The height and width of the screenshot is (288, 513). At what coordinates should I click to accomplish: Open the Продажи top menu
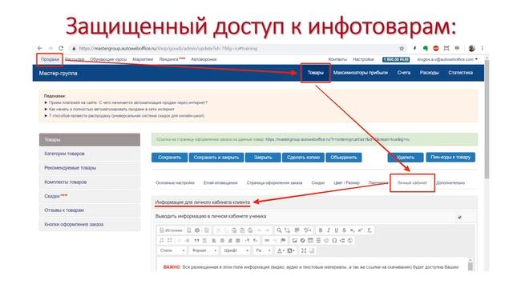pyautogui.click(x=50, y=59)
